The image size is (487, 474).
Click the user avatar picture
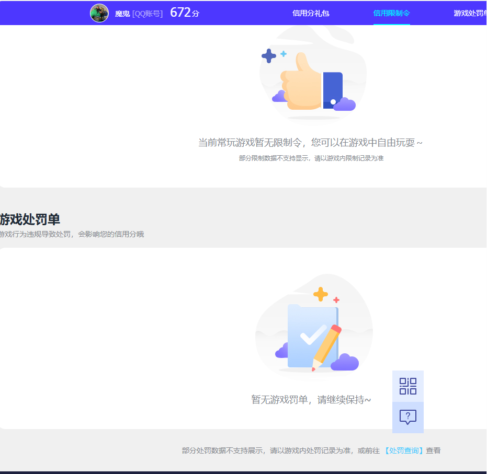pos(99,13)
